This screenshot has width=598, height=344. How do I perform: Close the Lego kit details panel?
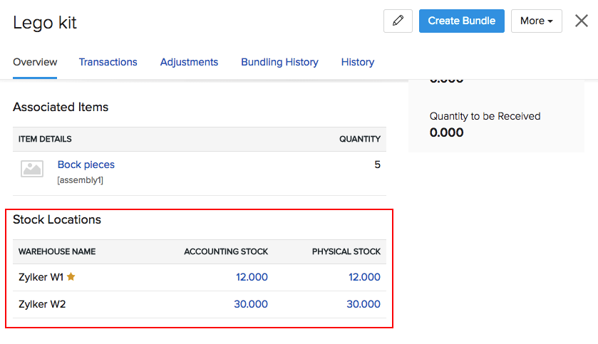581,21
